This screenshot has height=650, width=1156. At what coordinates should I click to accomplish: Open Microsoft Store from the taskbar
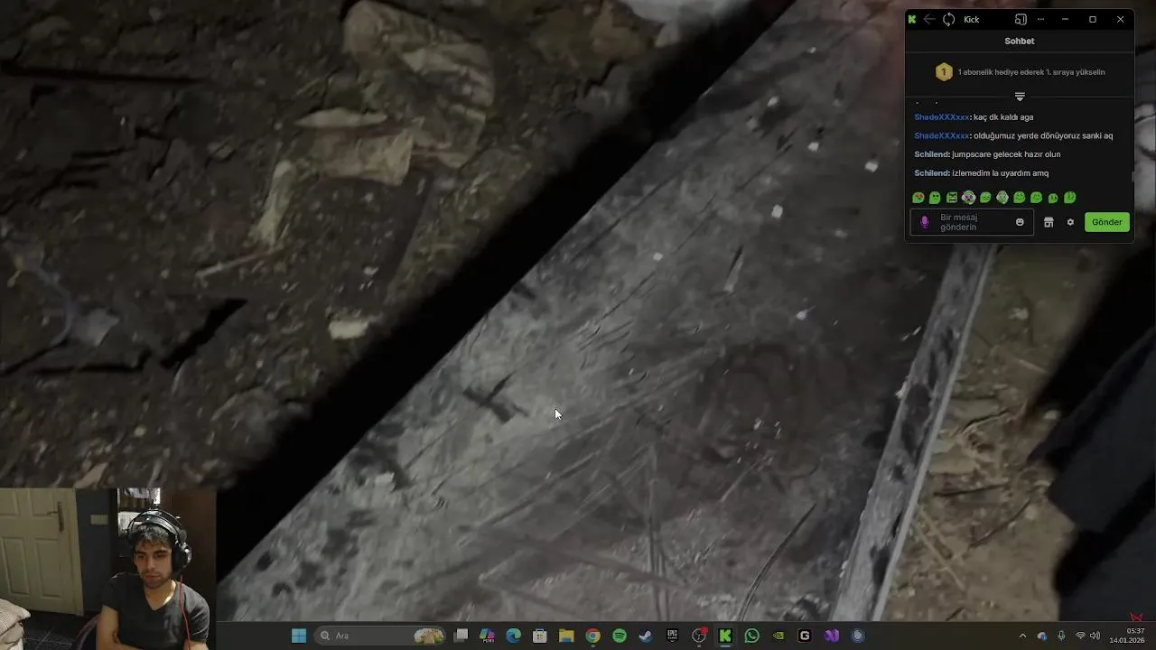tap(540, 636)
